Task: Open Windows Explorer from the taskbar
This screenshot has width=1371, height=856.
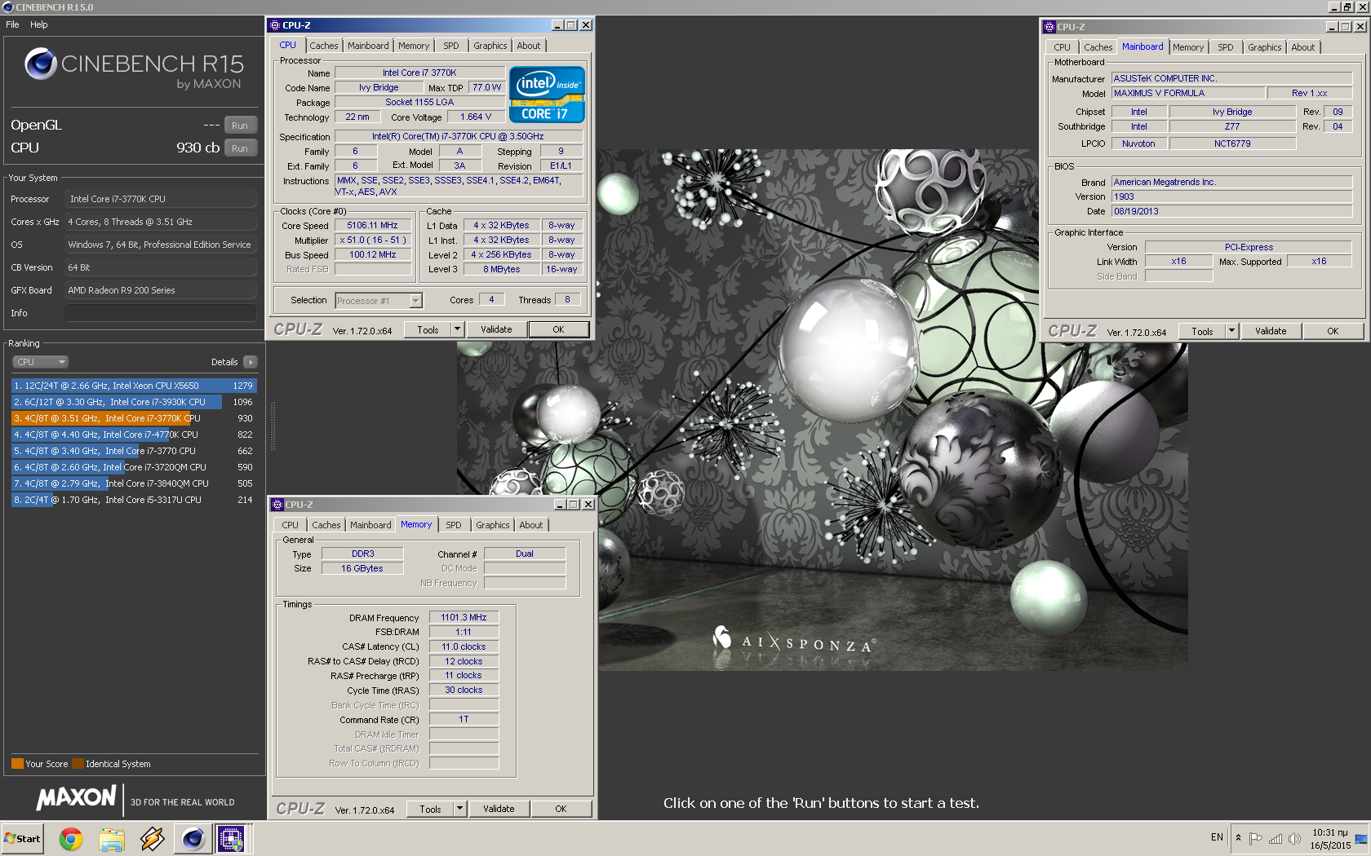Action: point(112,838)
